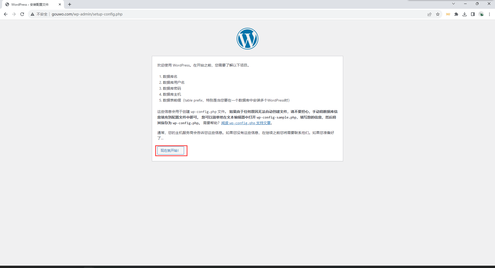Click the 现在就开始! button
Screen dimensions: 495x268
[171, 150]
